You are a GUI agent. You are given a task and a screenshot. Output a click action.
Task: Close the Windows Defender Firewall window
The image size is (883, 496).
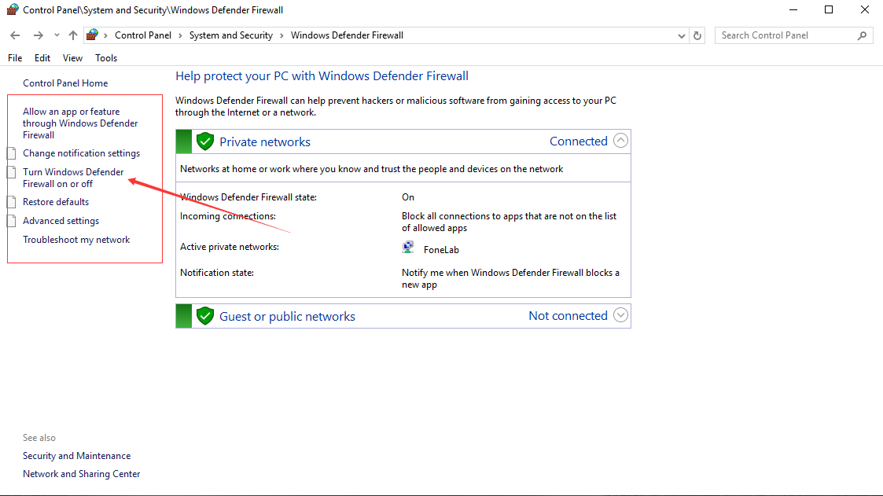pos(864,9)
